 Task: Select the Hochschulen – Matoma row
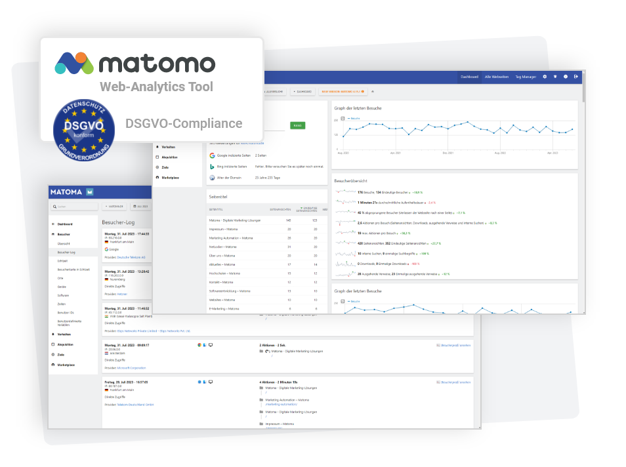tap(266, 274)
